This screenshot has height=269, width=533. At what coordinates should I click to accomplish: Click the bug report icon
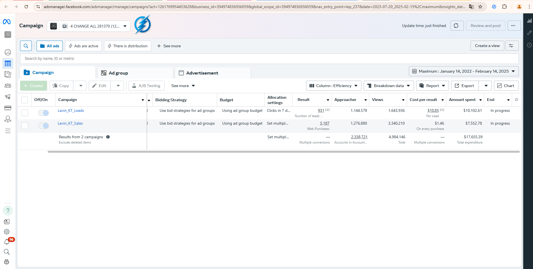[7, 262]
